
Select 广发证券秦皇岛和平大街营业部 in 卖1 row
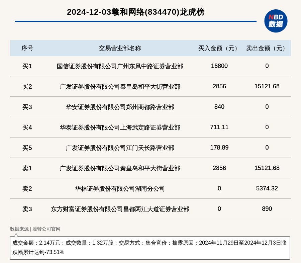coord(120,168)
